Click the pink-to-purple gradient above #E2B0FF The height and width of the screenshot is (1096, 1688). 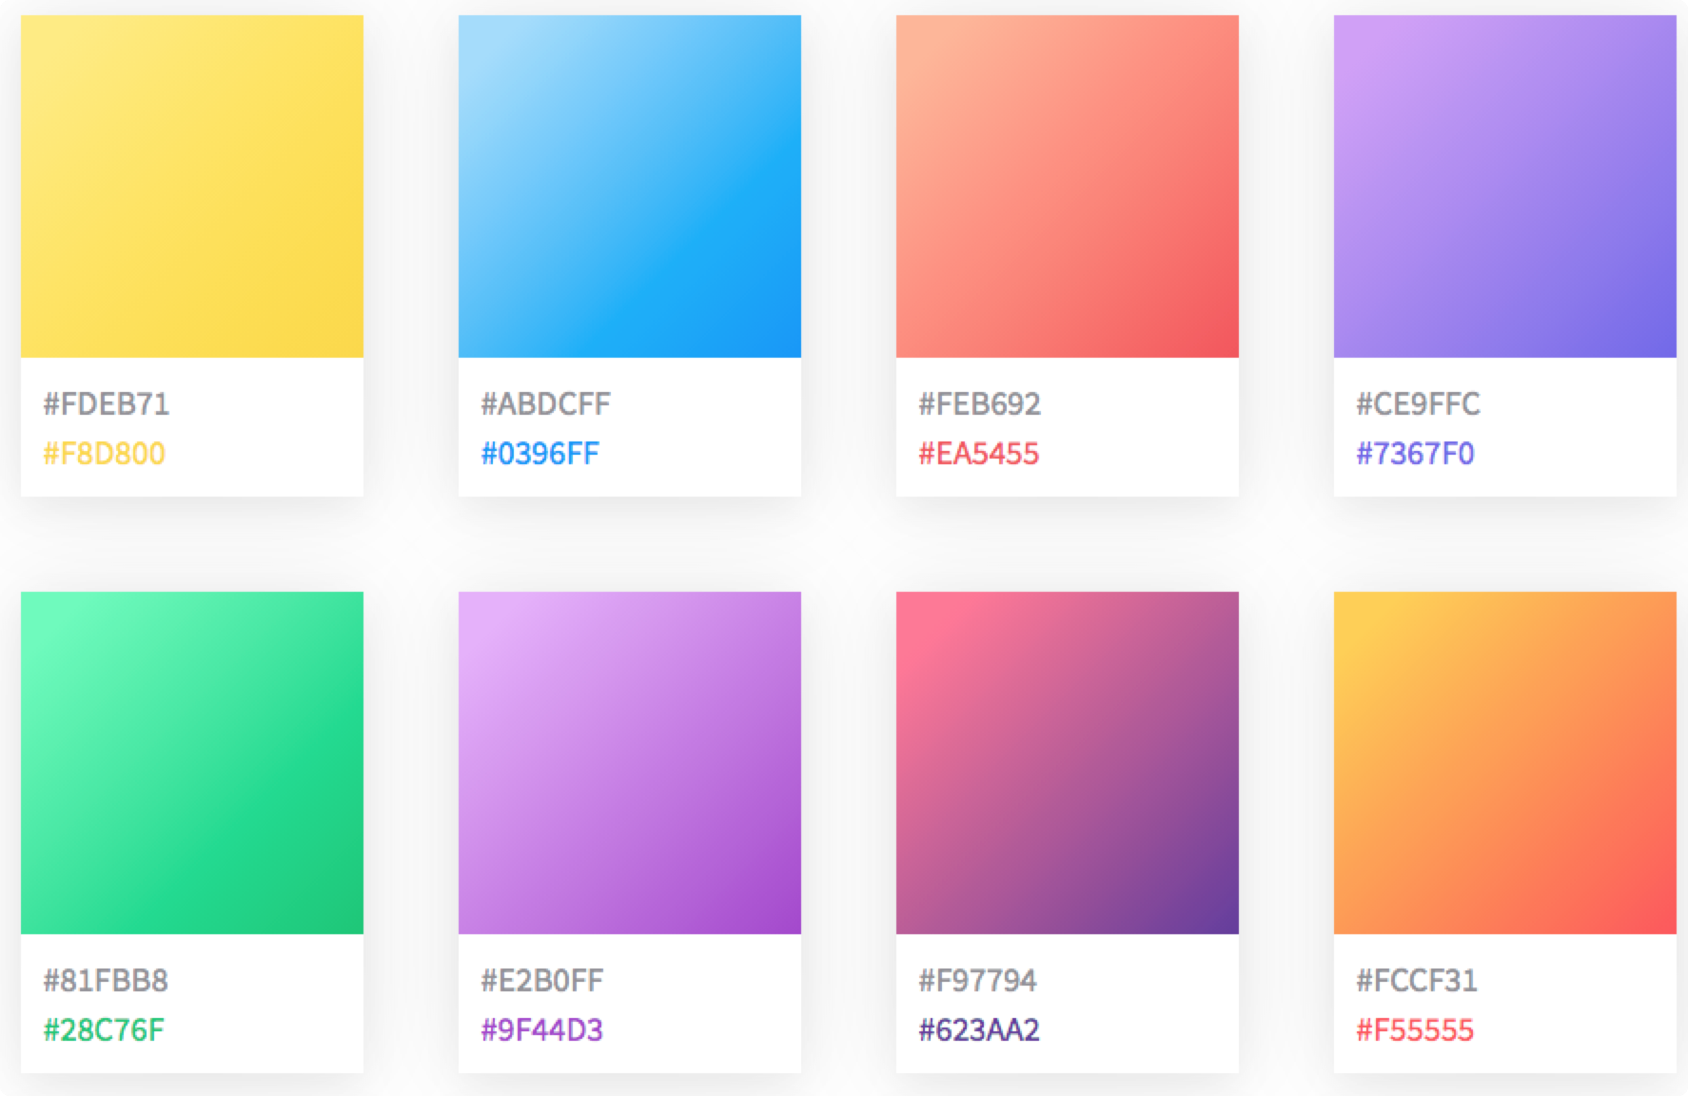tap(630, 763)
